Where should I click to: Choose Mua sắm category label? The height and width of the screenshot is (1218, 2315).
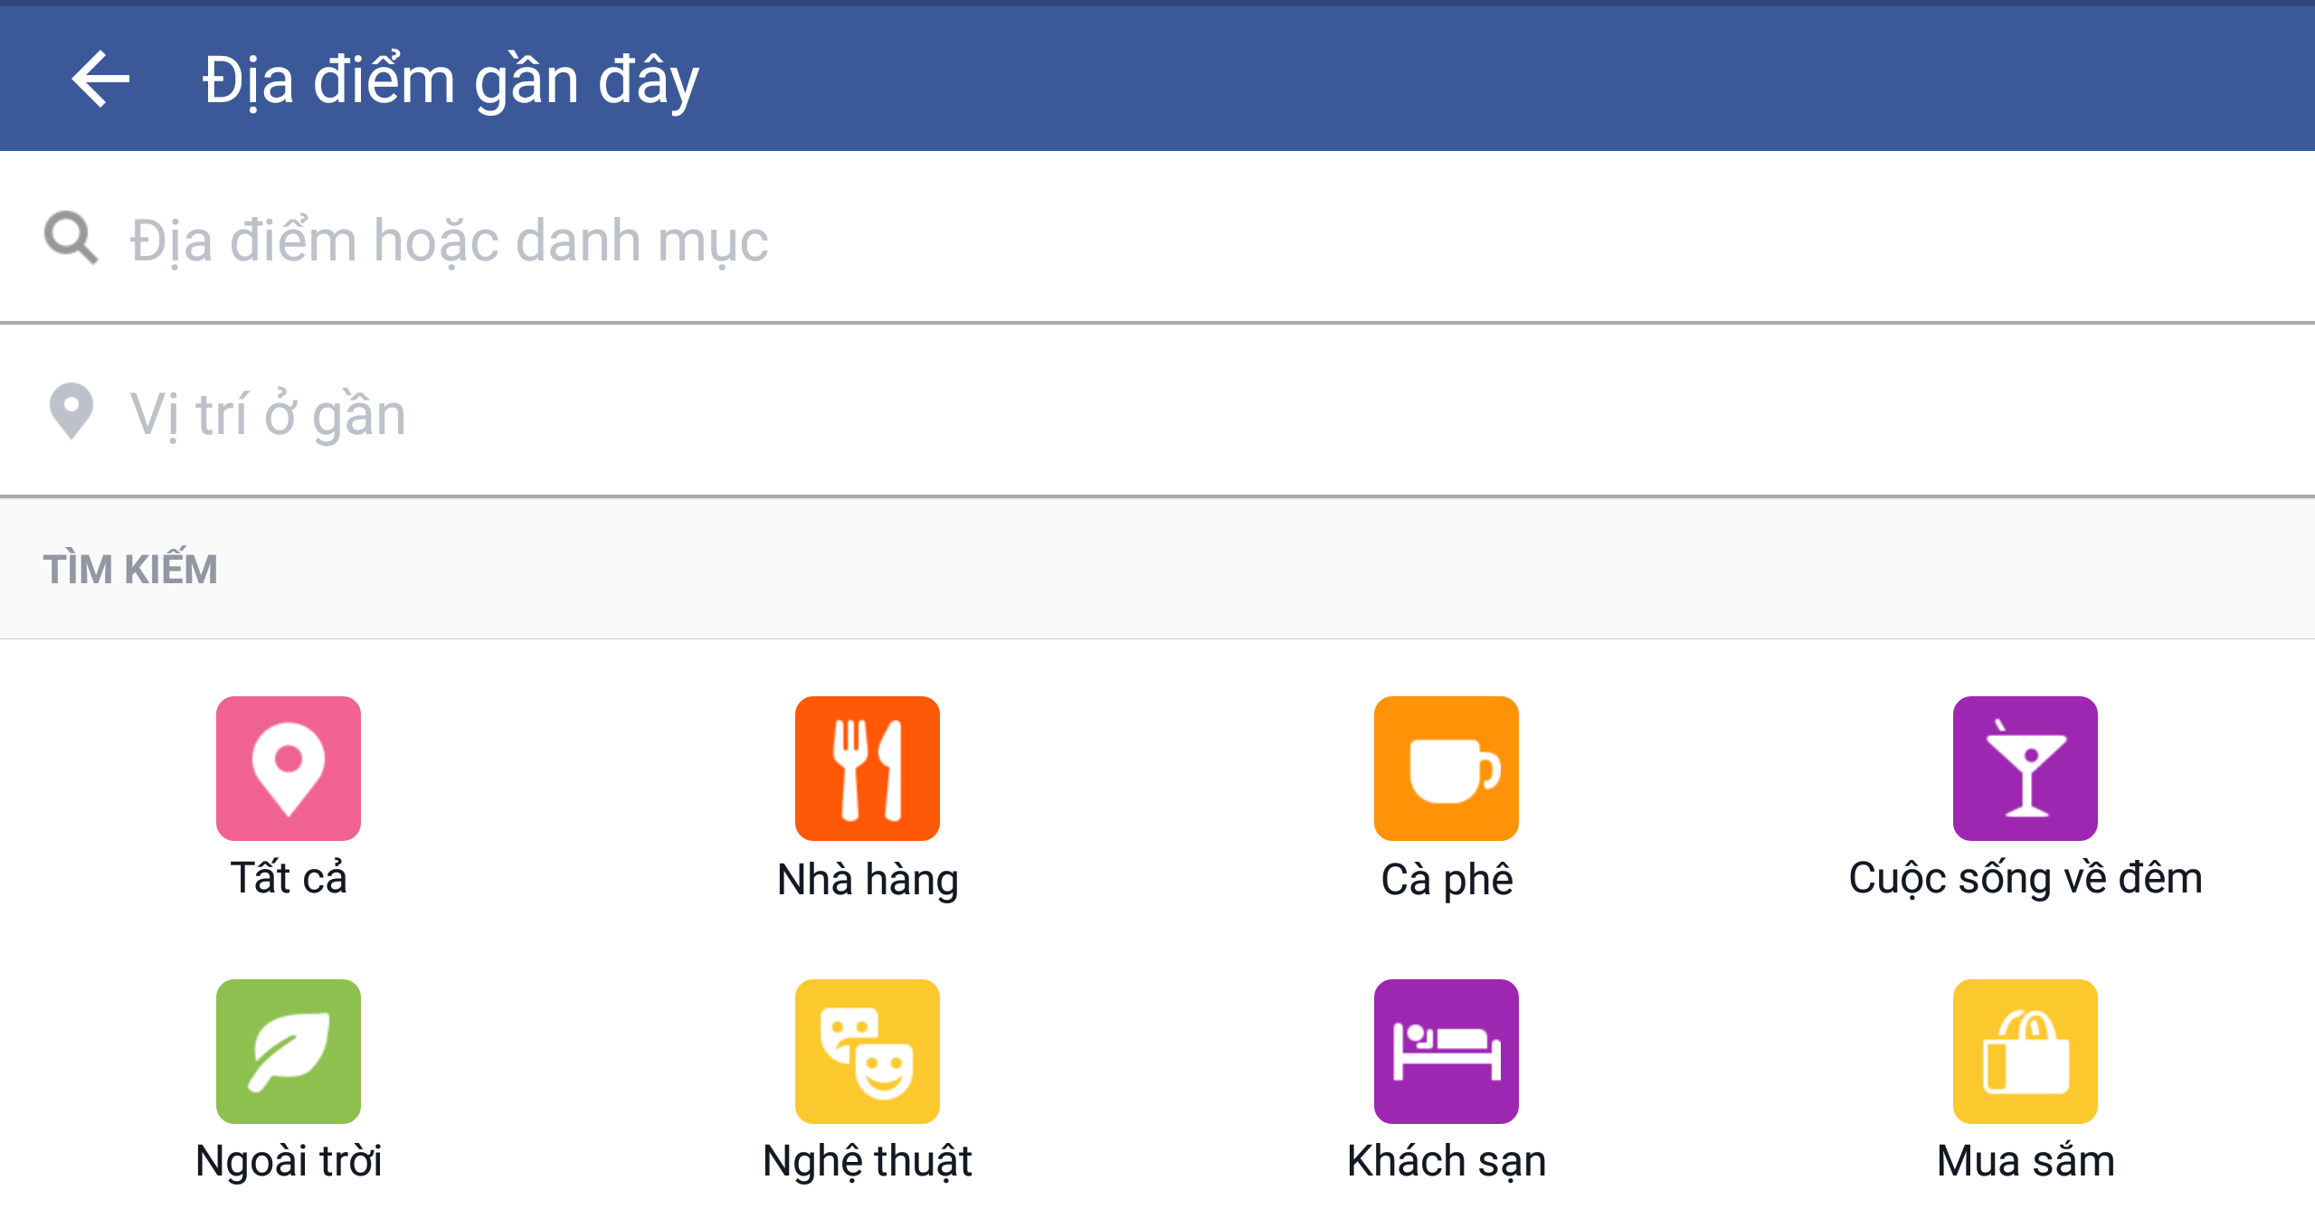pyautogui.click(x=2025, y=1160)
